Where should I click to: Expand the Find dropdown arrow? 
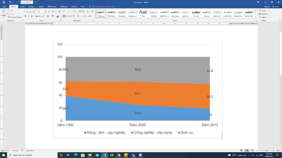tap(267, 11)
